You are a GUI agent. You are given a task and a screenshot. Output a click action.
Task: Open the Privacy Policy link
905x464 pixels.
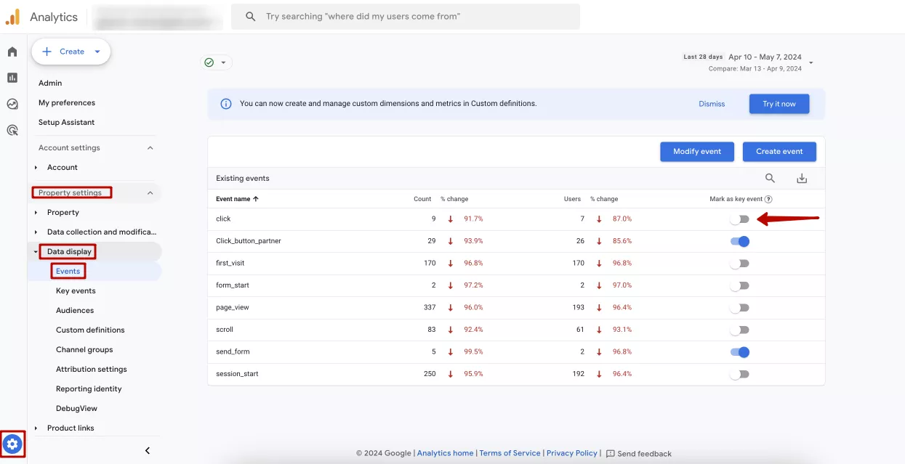pos(572,453)
